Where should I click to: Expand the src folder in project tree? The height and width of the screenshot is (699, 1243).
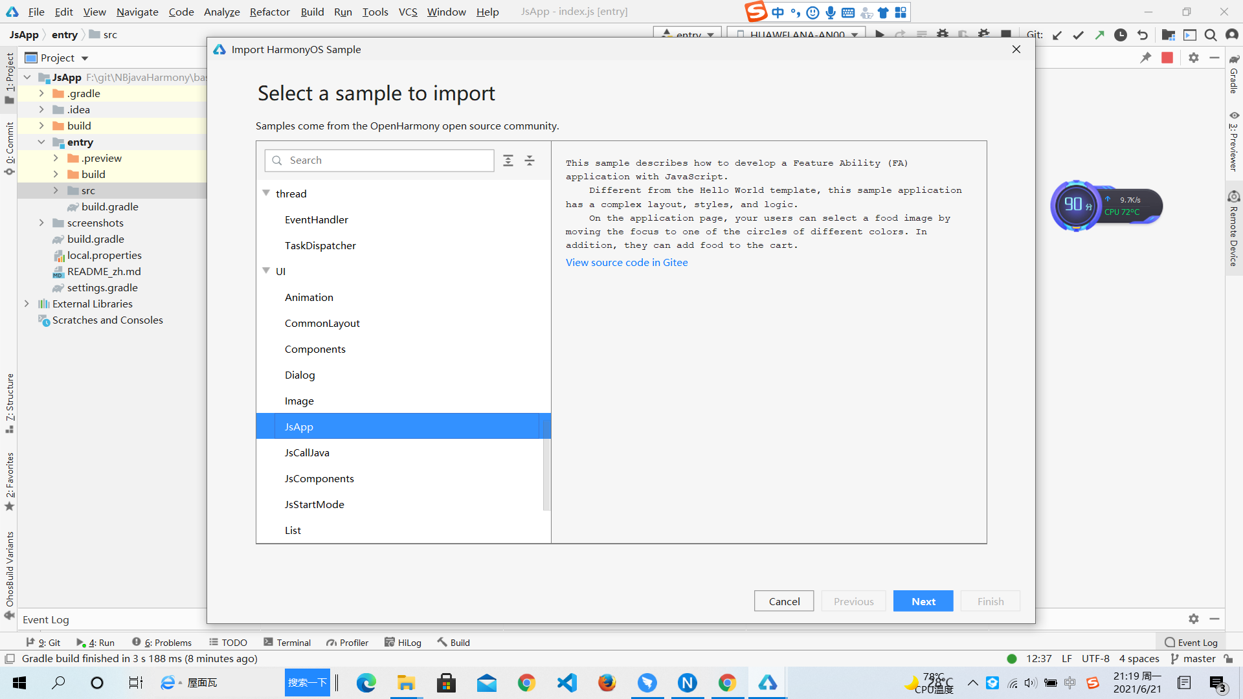(x=56, y=190)
